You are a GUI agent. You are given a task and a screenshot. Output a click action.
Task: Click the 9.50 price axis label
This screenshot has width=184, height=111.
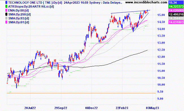[160, 92]
